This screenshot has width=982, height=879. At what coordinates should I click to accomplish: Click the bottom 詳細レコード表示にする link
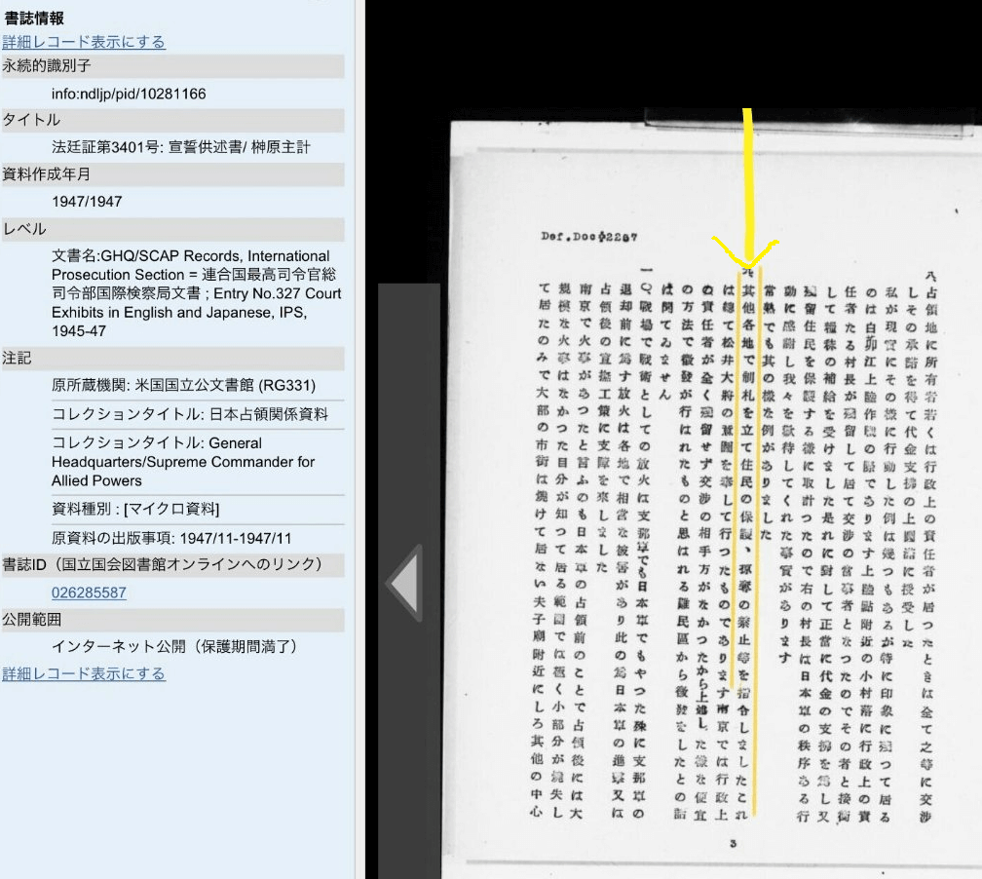coord(84,673)
